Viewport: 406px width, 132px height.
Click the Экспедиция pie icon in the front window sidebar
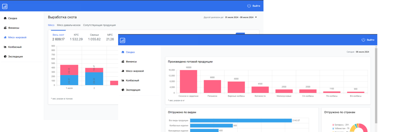pos(123,90)
